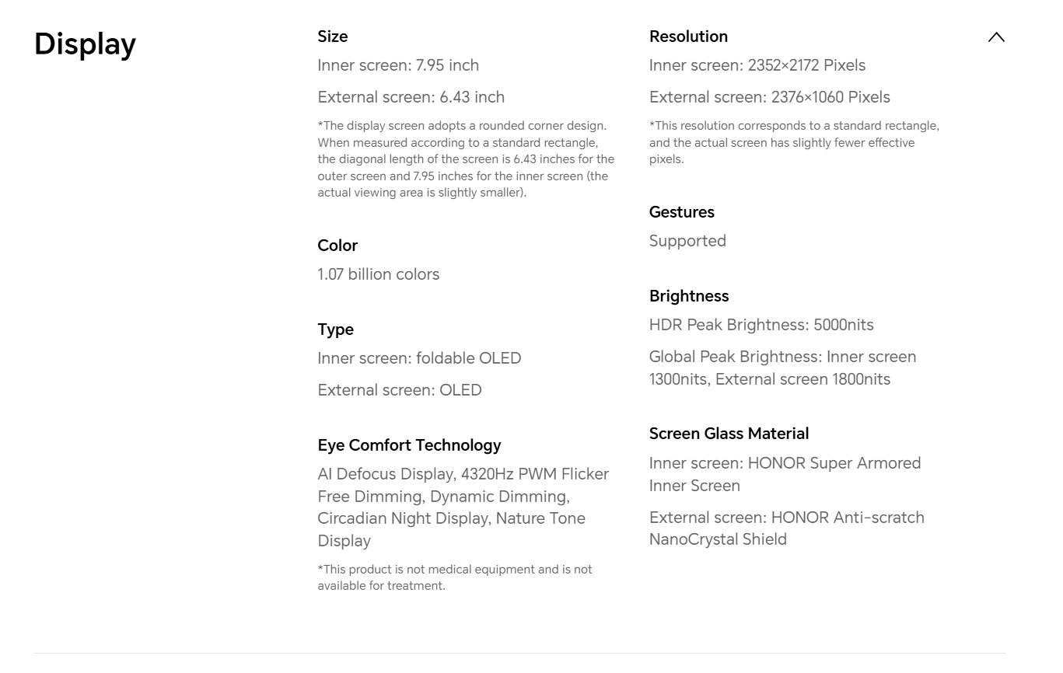Screen dimensions: 1063x673
Task: Click the inner screen 7.95 inch text
Action: tap(398, 65)
